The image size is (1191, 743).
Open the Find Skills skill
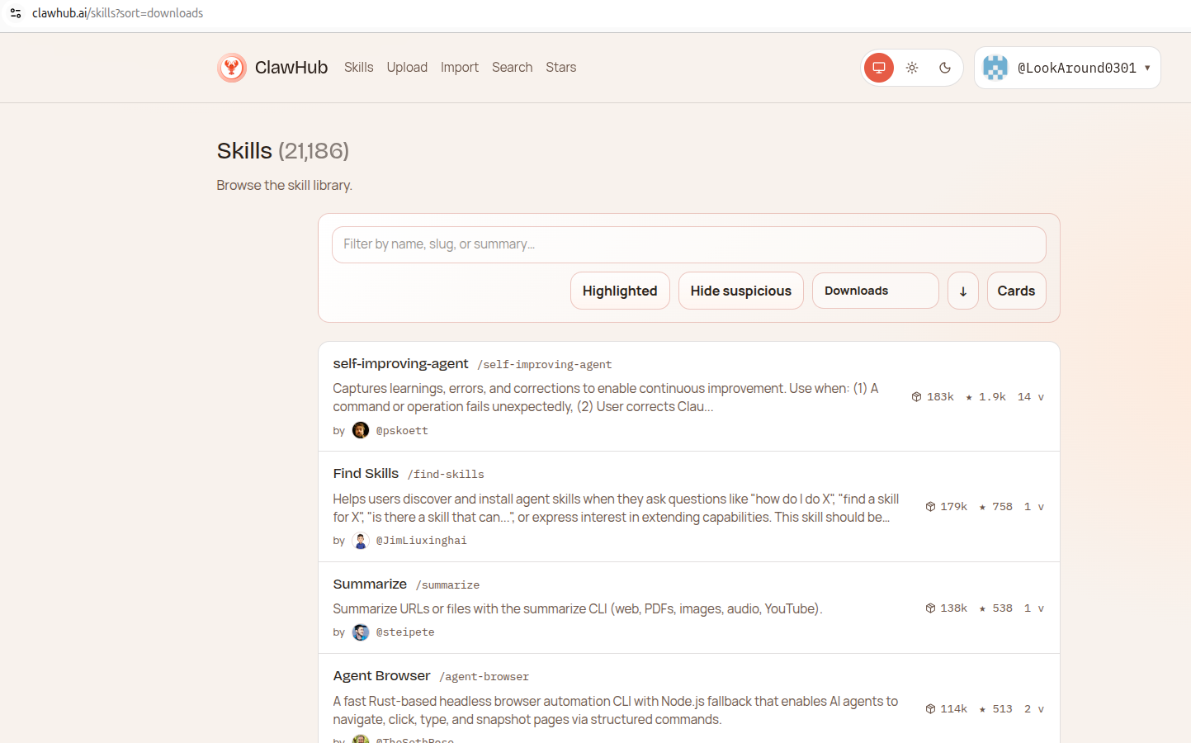tap(366, 473)
